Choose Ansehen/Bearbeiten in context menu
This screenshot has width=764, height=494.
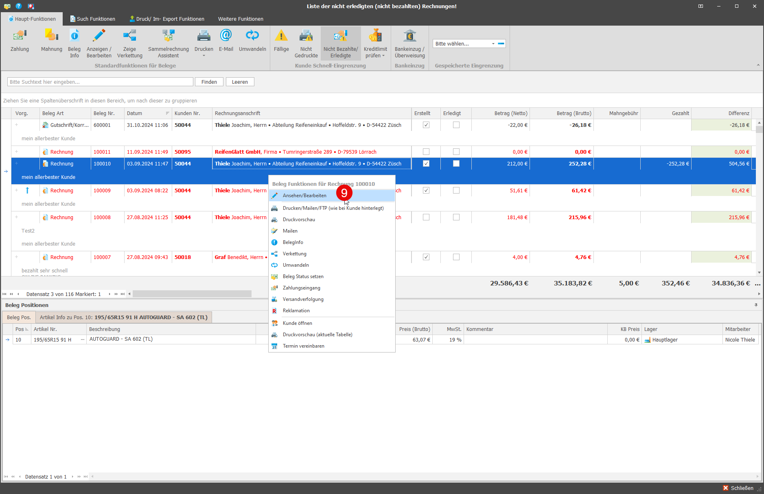pos(332,196)
